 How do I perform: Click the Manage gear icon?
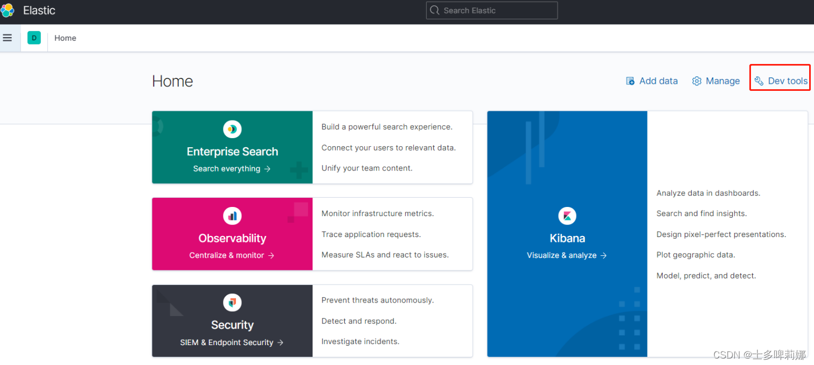coord(697,81)
